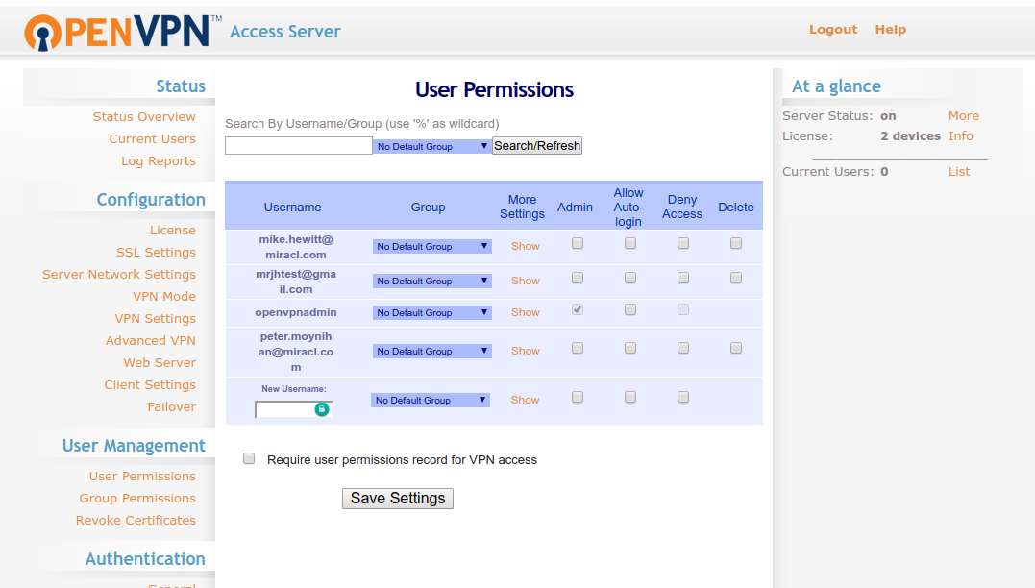Show more settings for openvpnadmin
This screenshot has width=1035, height=588.
(x=526, y=312)
